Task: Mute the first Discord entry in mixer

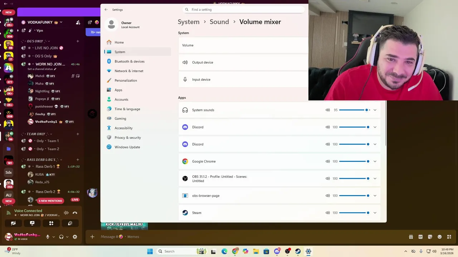Action: coord(327,127)
